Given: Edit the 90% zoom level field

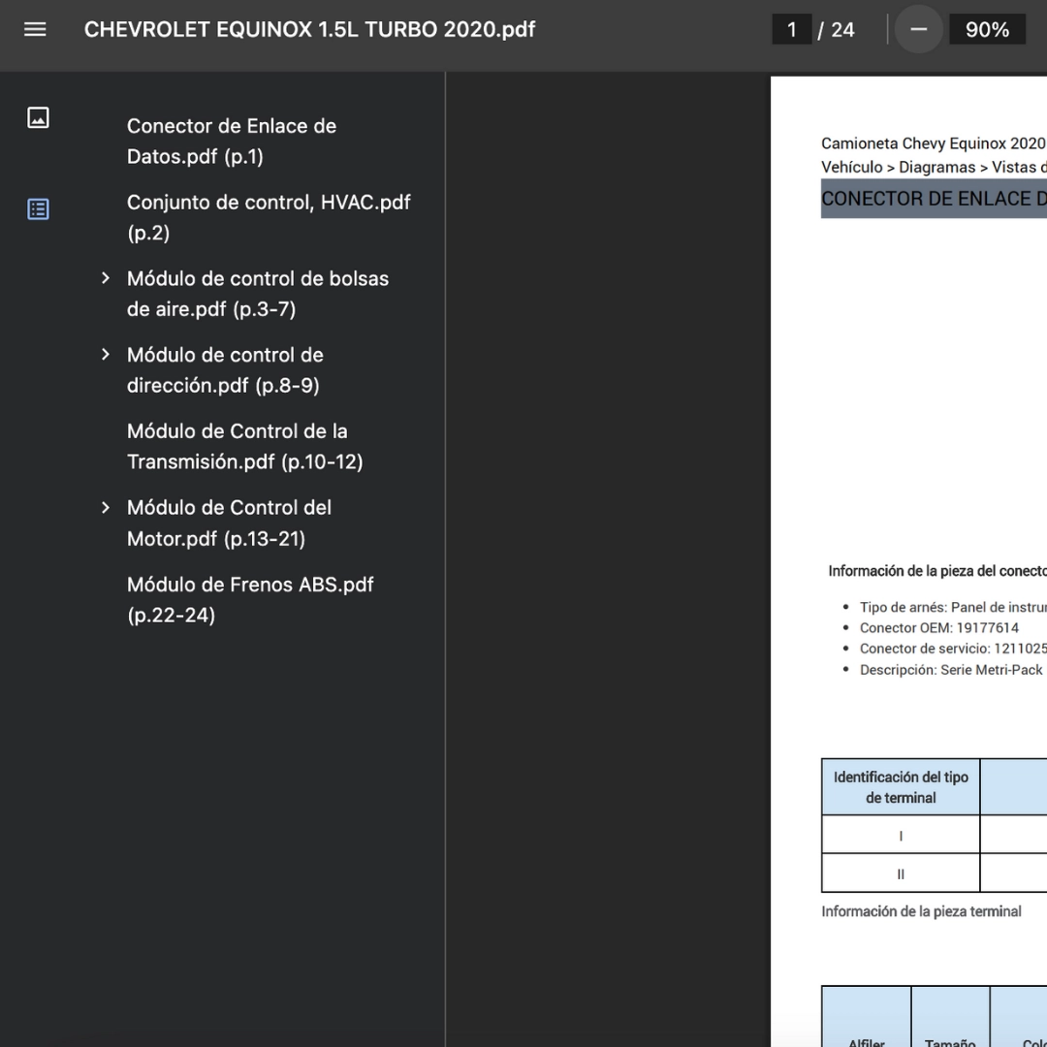Looking at the screenshot, I should 987,29.
